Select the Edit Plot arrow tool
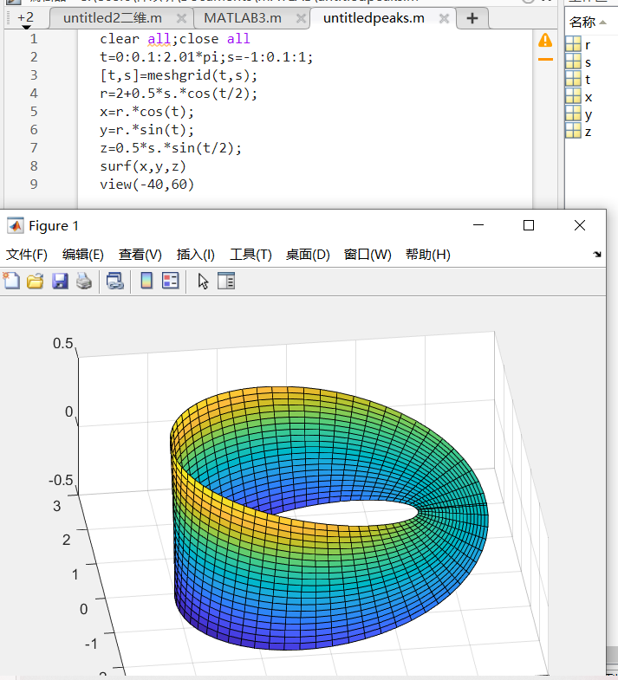 tap(203, 282)
